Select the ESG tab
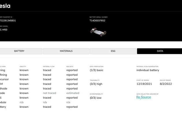 click(113, 51)
